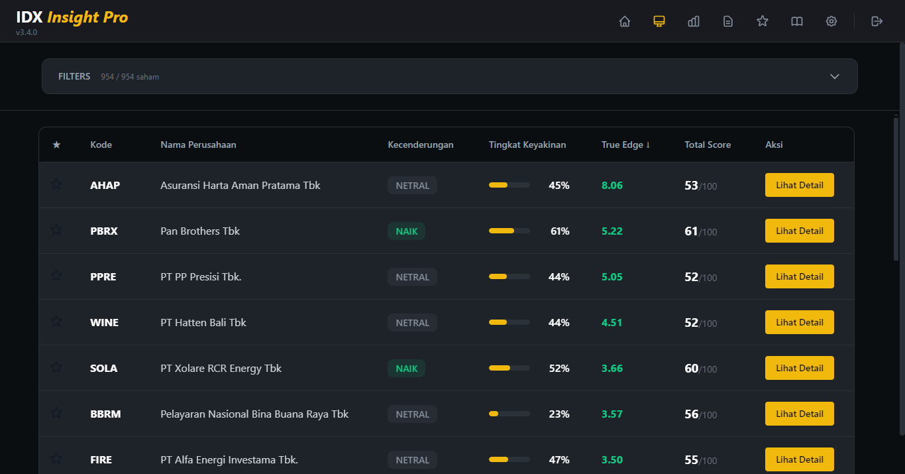The width and height of the screenshot is (905, 474).
Task: Select the yellow screener monitor icon
Action: tap(659, 21)
